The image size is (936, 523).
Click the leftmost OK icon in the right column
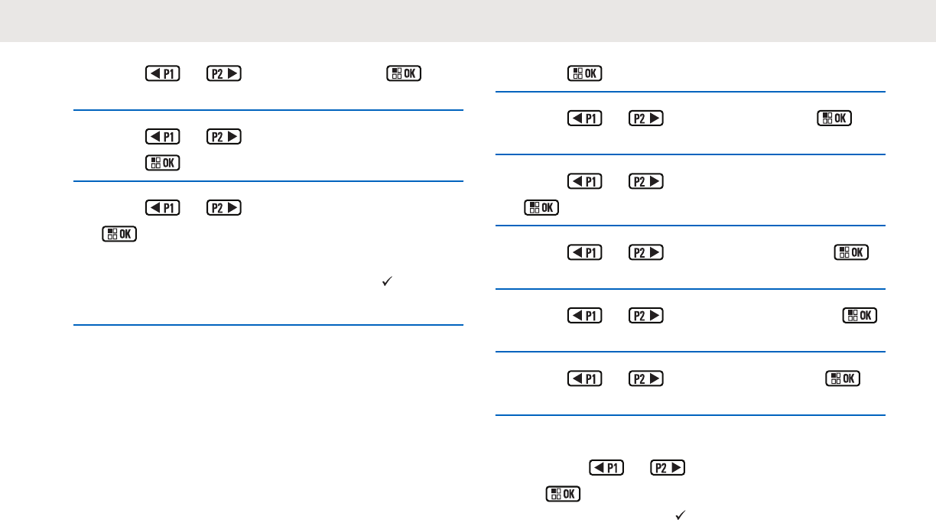coord(541,207)
